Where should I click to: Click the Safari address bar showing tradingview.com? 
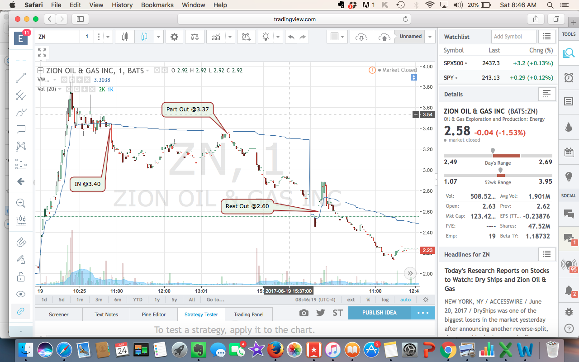294,19
